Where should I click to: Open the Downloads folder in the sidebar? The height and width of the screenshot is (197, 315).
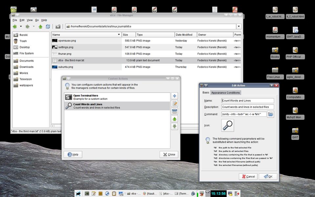26,67
